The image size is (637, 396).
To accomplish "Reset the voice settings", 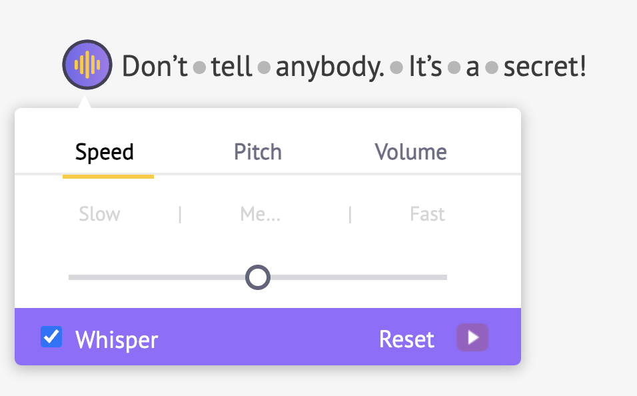I will [406, 339].
